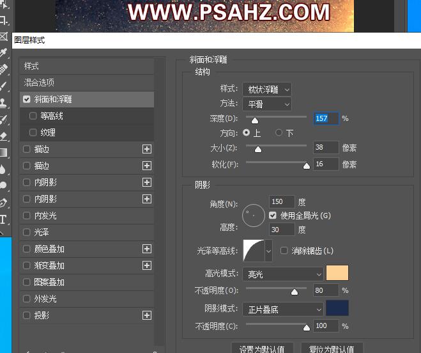Click 设置为默认值 button

(x=262, y=348)
